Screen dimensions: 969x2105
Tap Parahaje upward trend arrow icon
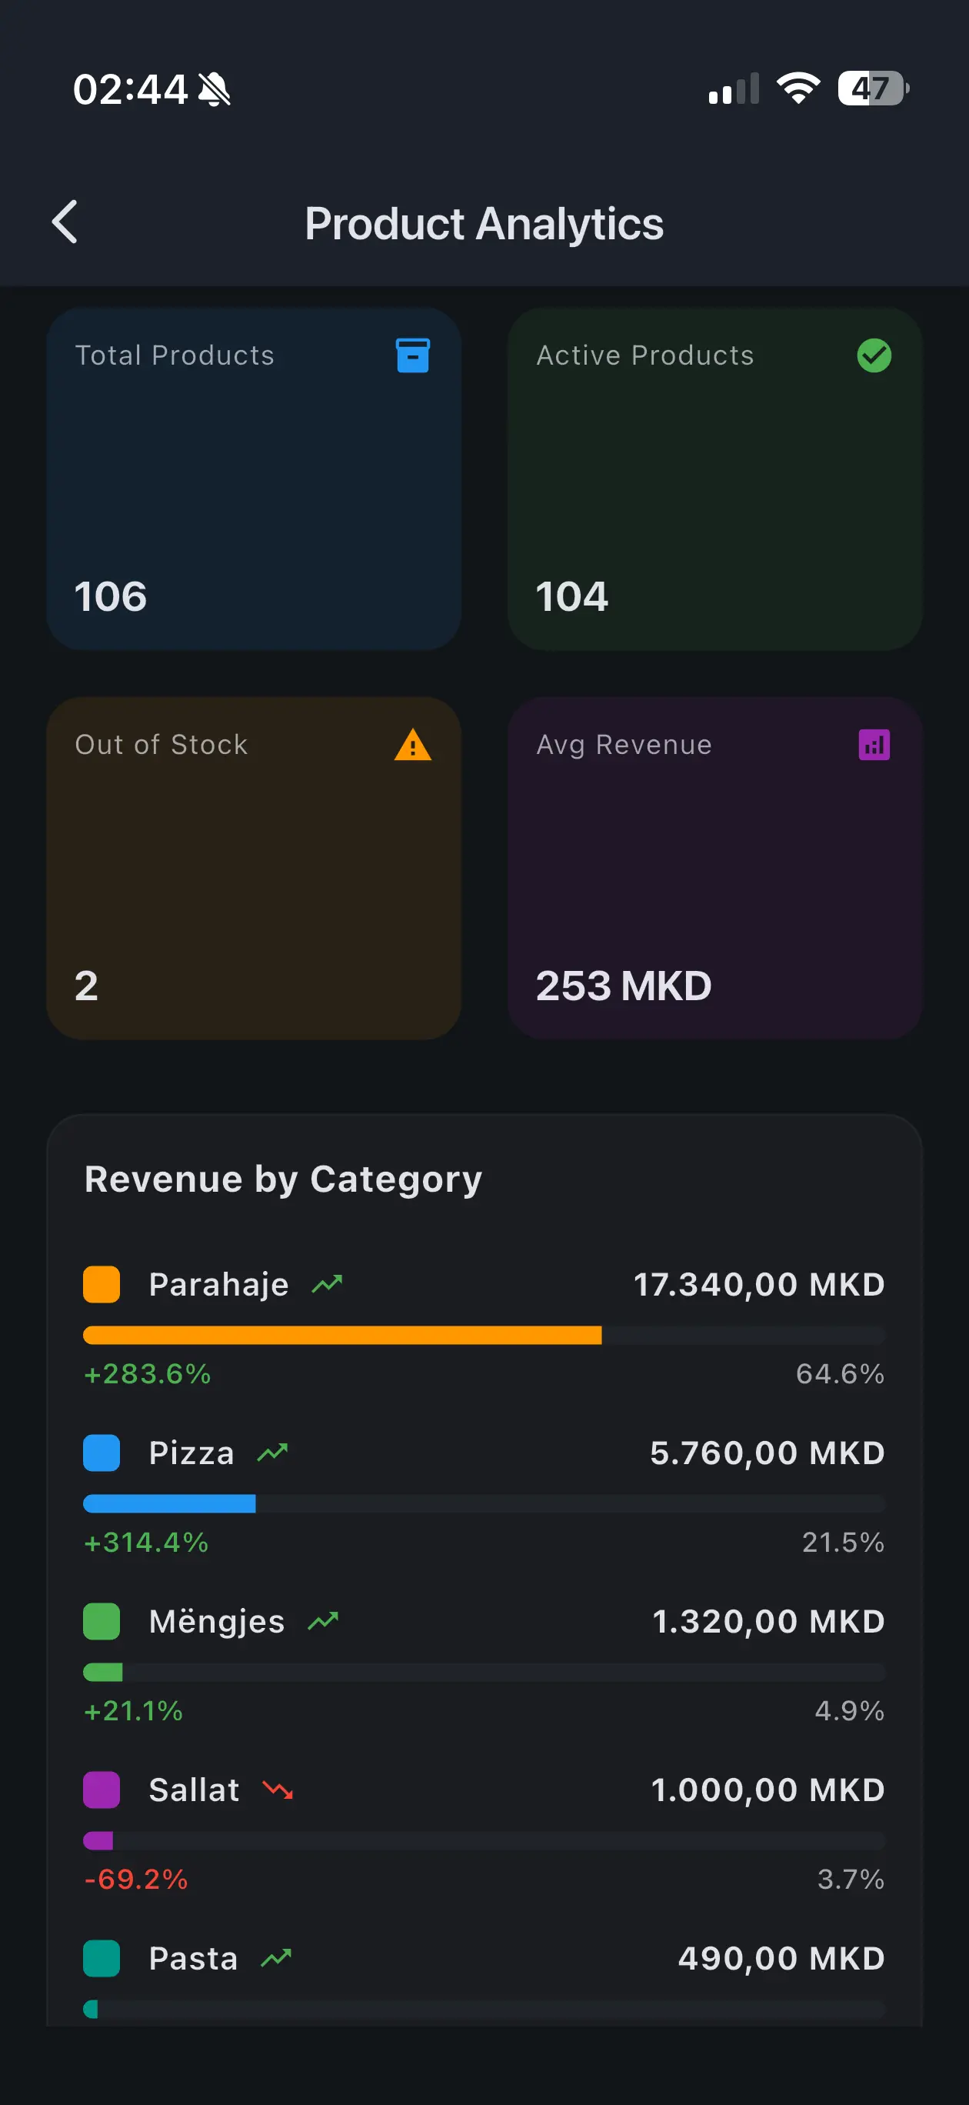[327, 1284]
